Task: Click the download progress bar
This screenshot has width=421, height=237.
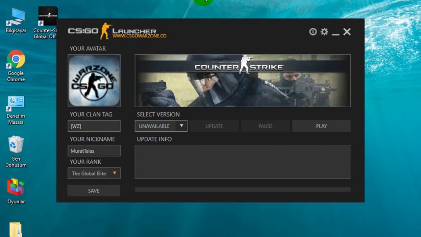Action: [x=243, y=190]
